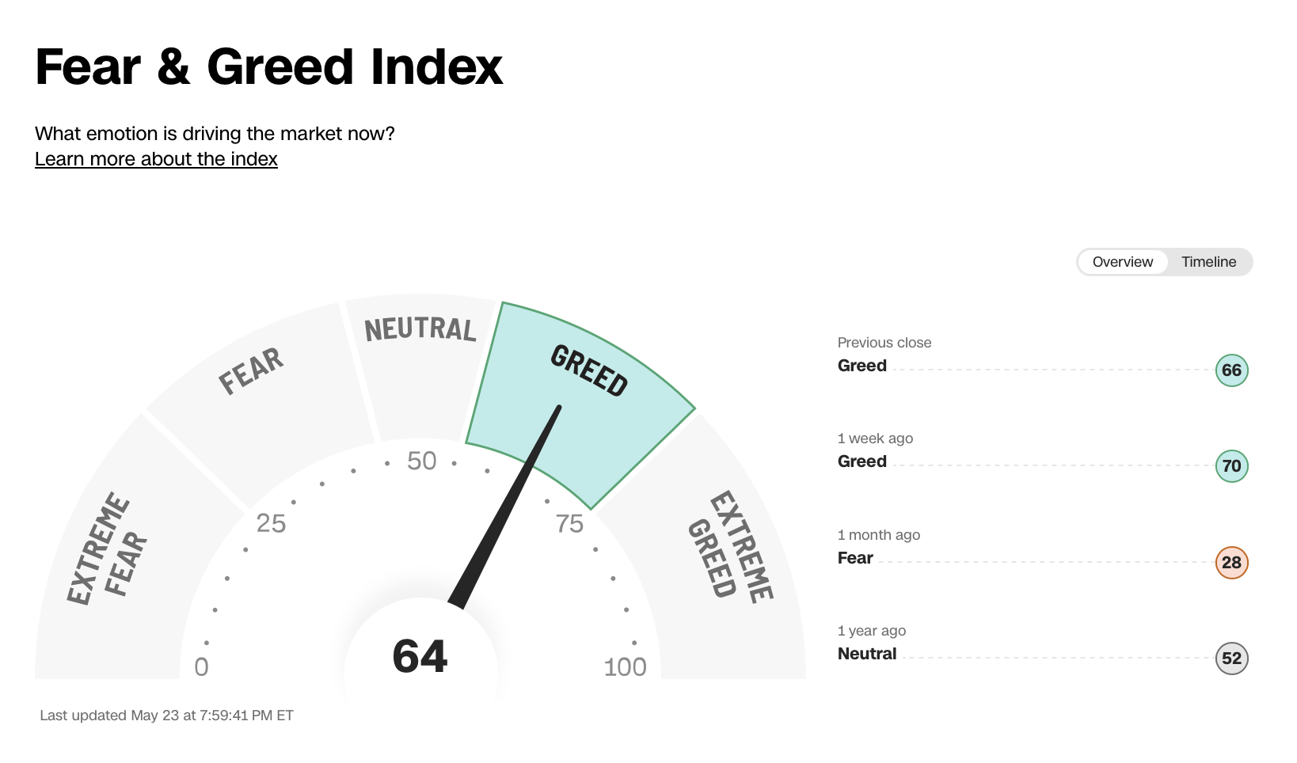This screenshot has width=1297, height=763.
Task: Click the Fear gauge segment
Action: [x=261, y=404]
